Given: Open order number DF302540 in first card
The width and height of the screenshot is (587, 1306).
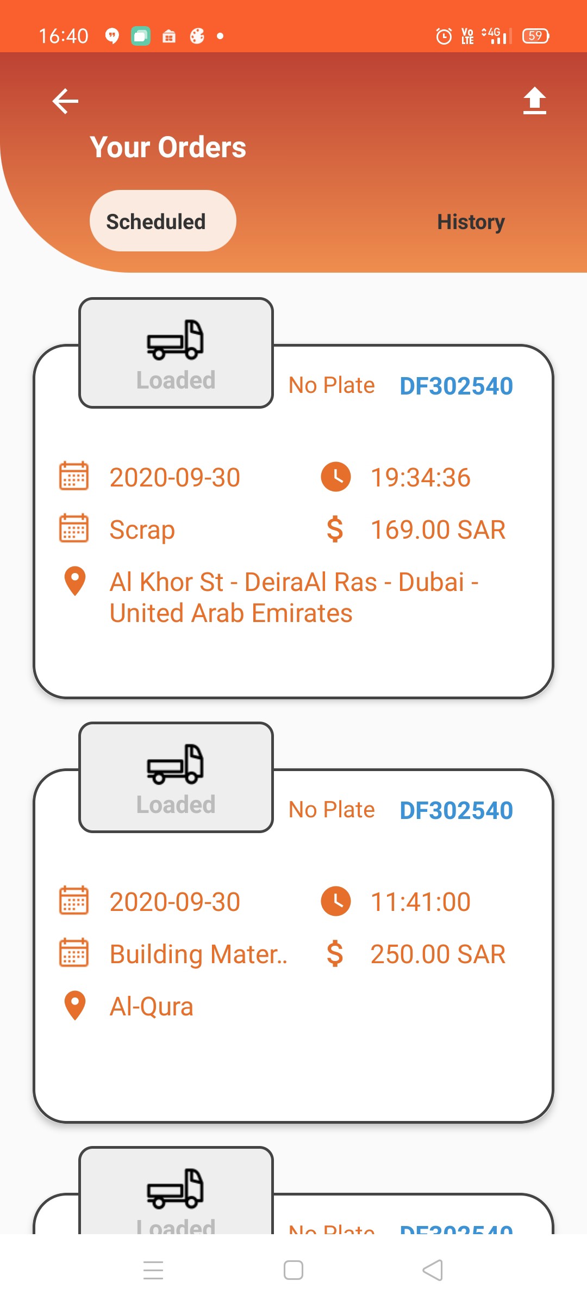Looking at the screenshot, I should coord(456,386).
